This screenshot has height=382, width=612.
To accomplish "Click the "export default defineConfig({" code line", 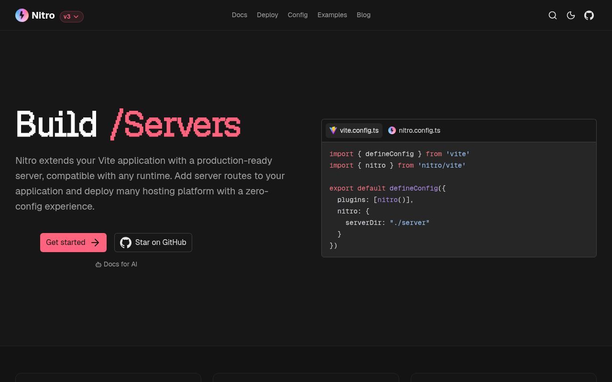I will 387,188.
